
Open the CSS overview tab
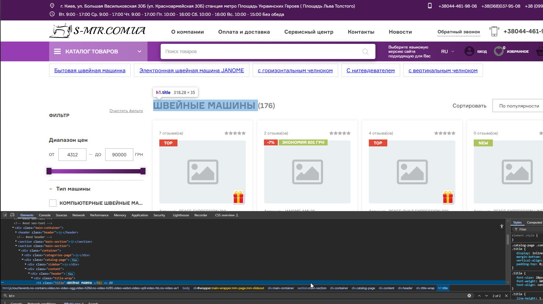coord(227,215)
